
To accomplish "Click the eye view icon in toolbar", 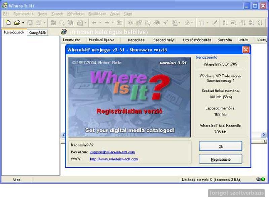I will 156,22.
